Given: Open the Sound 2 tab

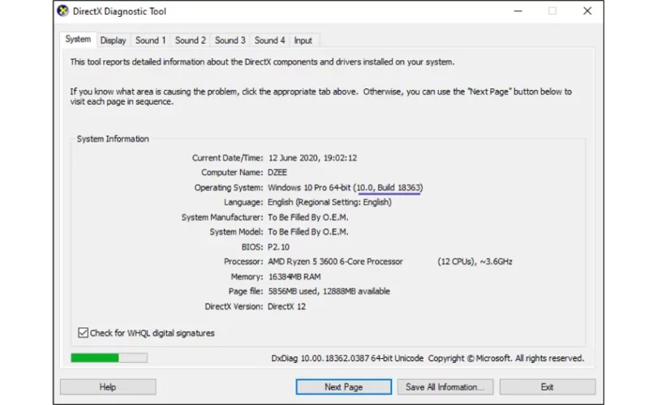Looking at the screenshot, I should pos(190,40).
